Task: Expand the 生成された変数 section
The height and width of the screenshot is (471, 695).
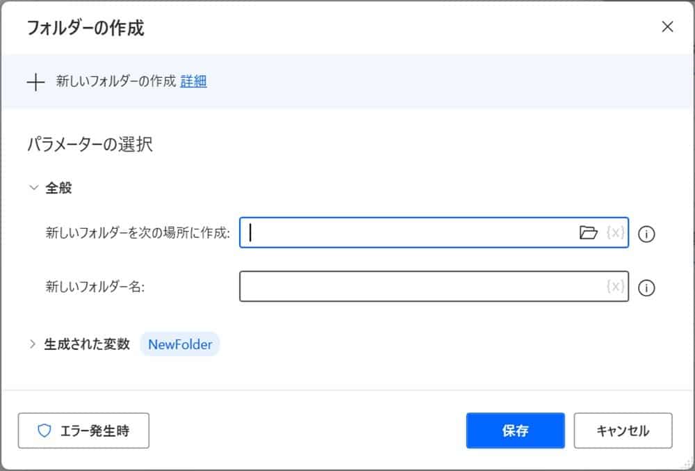Action: pos(33,343)
